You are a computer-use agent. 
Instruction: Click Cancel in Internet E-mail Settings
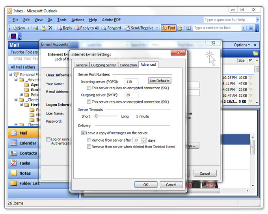(x=171, y=184)
